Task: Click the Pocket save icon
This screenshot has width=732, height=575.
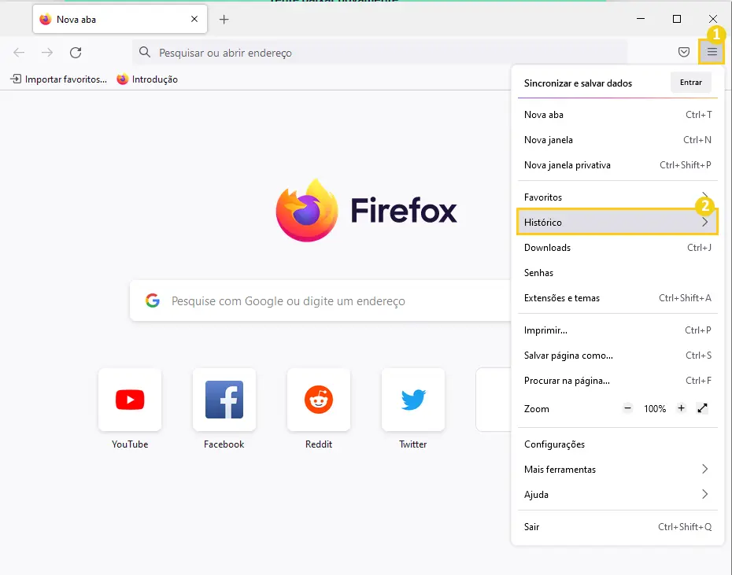Action: pos(684,52)
